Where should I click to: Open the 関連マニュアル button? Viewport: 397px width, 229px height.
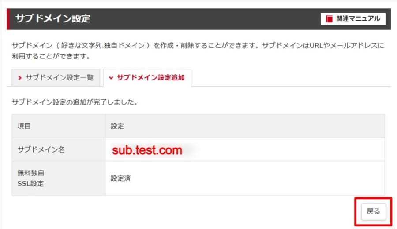coord(353,19)
